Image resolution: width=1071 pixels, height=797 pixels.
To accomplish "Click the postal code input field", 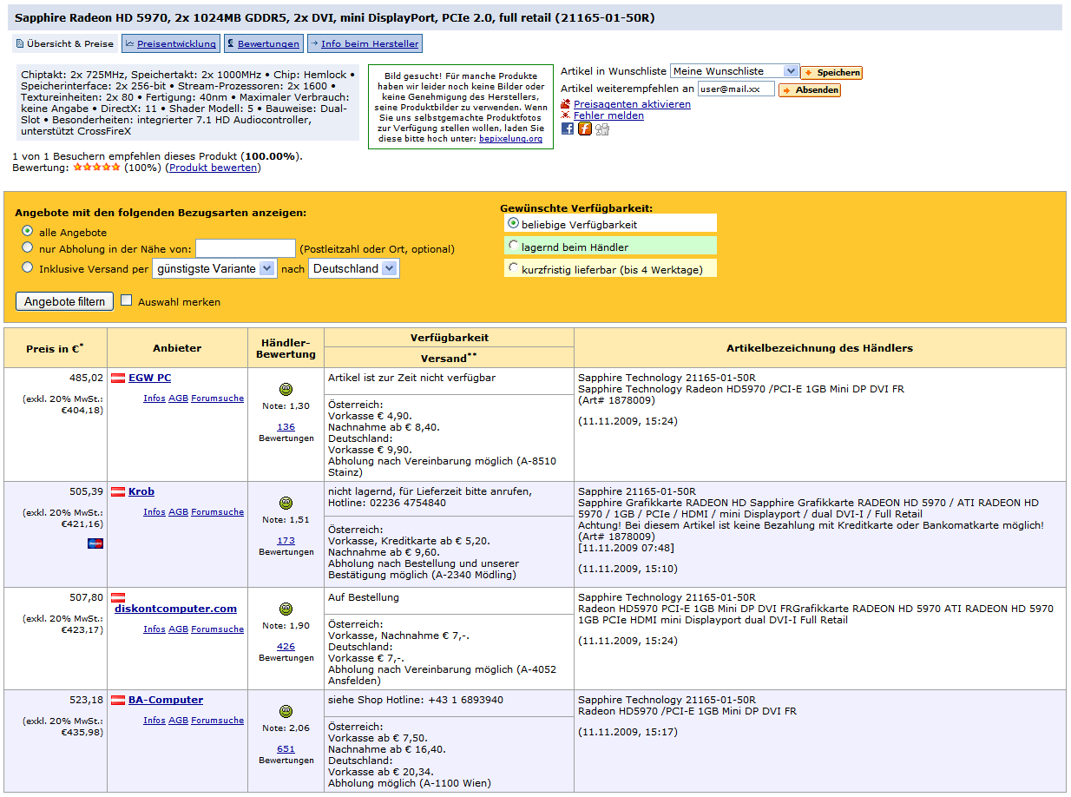I will [246, 249].
